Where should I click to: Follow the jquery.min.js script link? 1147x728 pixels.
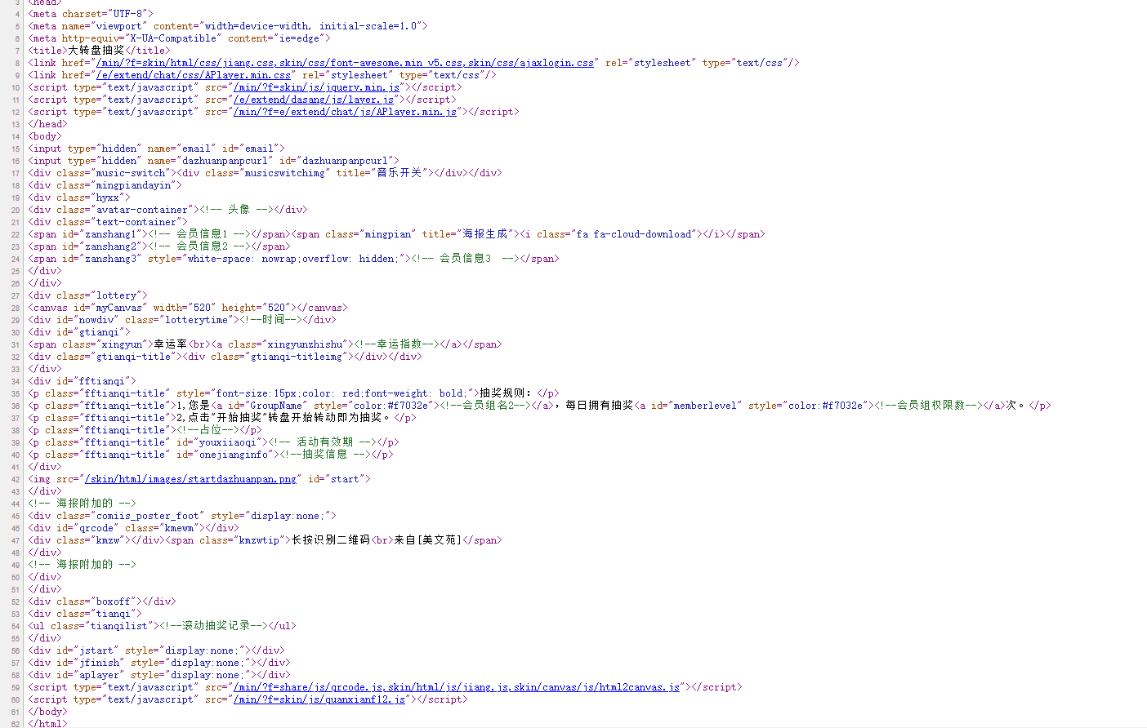coord(317,87)
